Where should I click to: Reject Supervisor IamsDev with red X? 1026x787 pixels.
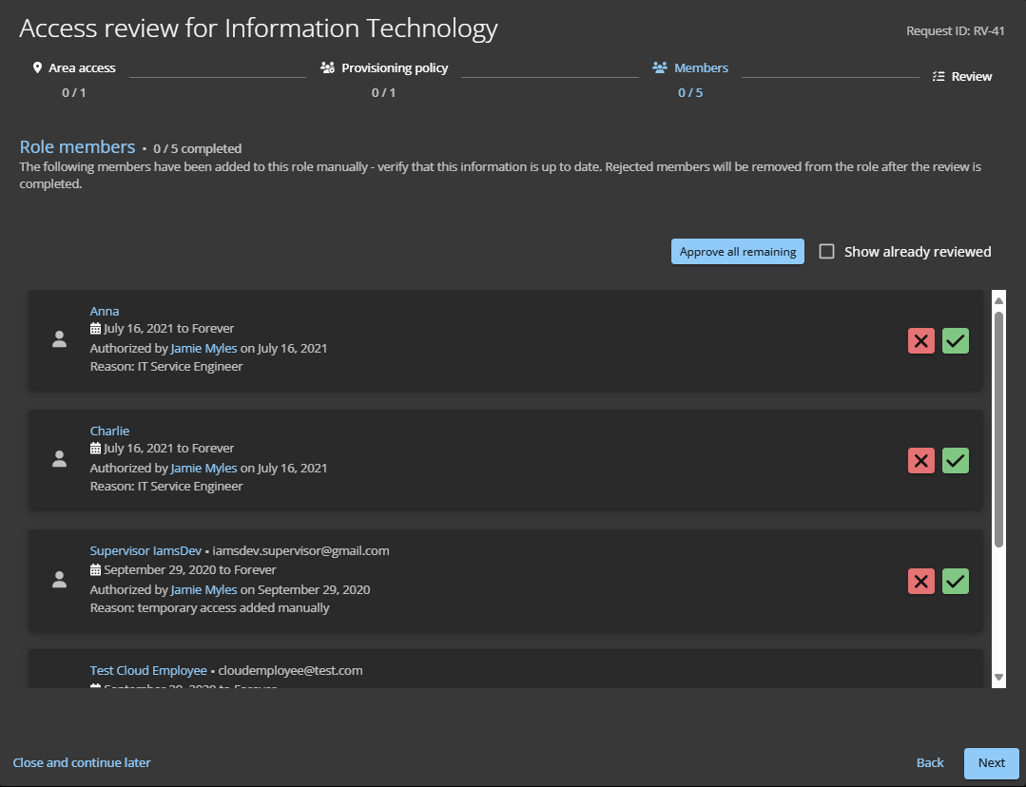(920, 581)
